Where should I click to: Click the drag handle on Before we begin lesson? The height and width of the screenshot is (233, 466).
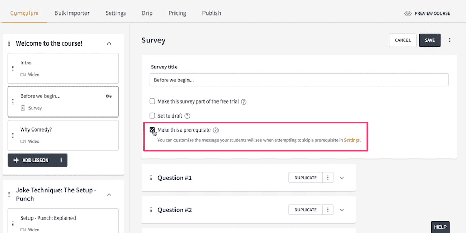13,102
